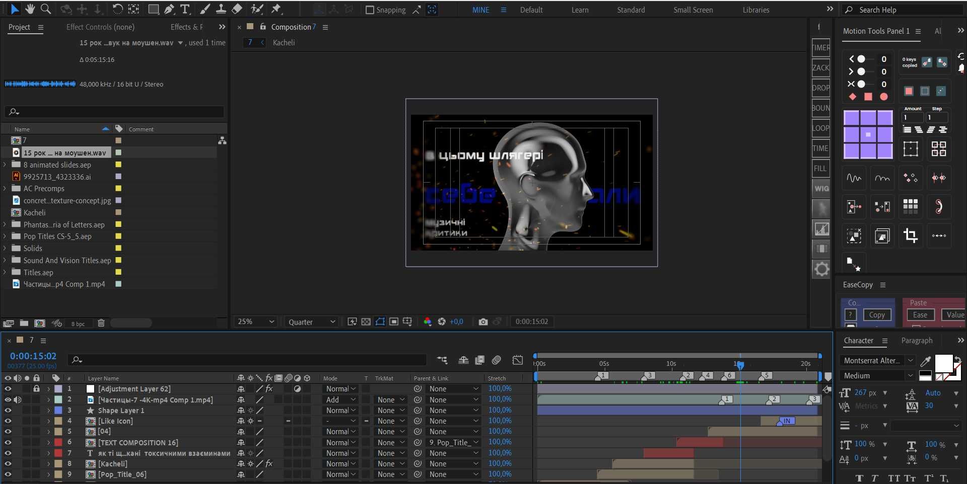This screenshot has height=484, width=967.
Task: Click the crop icon in Motion Tools
Action: (x=911, y=235)
